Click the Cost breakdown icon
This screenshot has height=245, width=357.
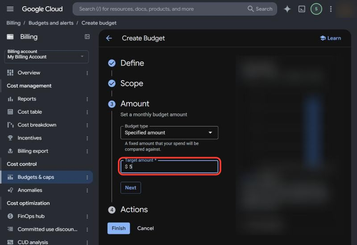point(10,125)
